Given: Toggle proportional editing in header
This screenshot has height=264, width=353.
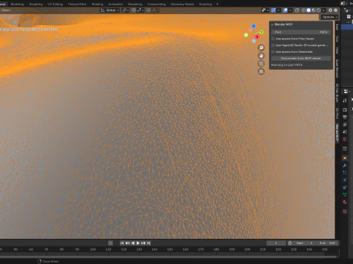Looking at the screenshot, I should (x=149, y=10).
